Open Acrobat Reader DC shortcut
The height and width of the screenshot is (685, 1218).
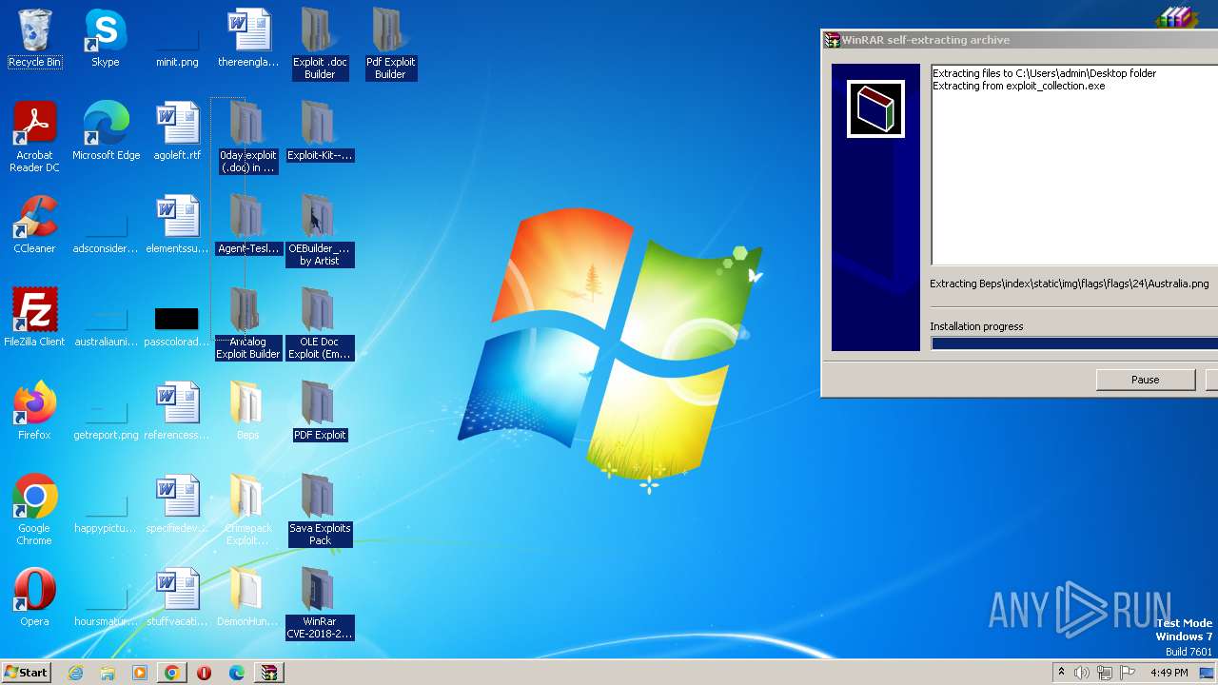click(x=34, y=137)
